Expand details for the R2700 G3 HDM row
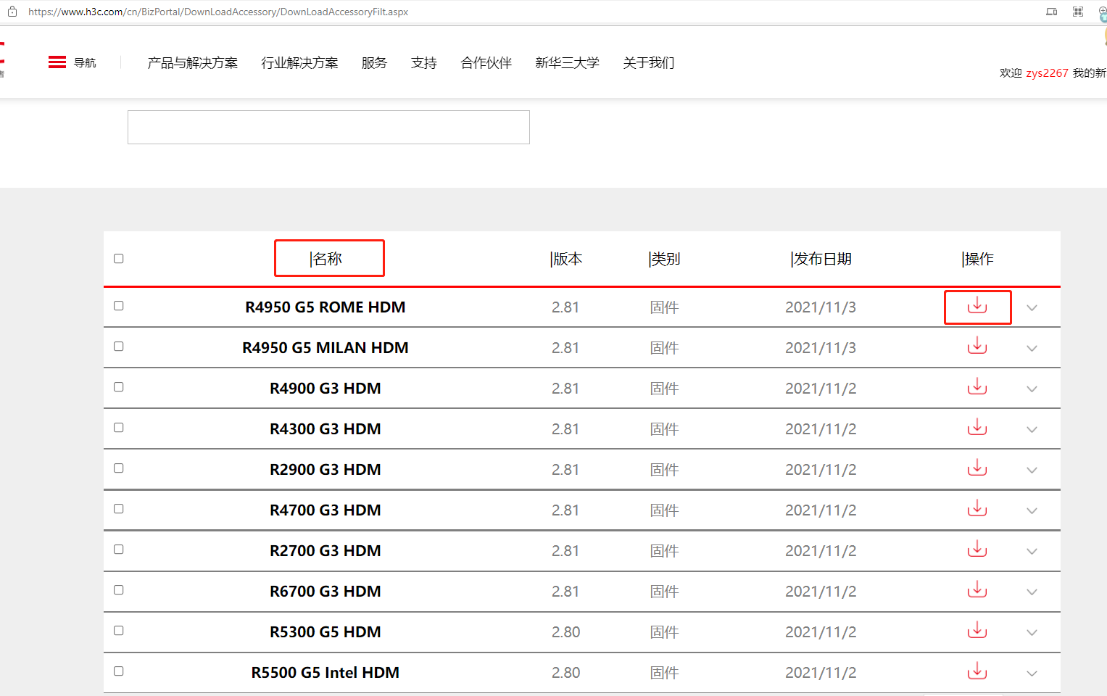 click(x=1032, y=552)
